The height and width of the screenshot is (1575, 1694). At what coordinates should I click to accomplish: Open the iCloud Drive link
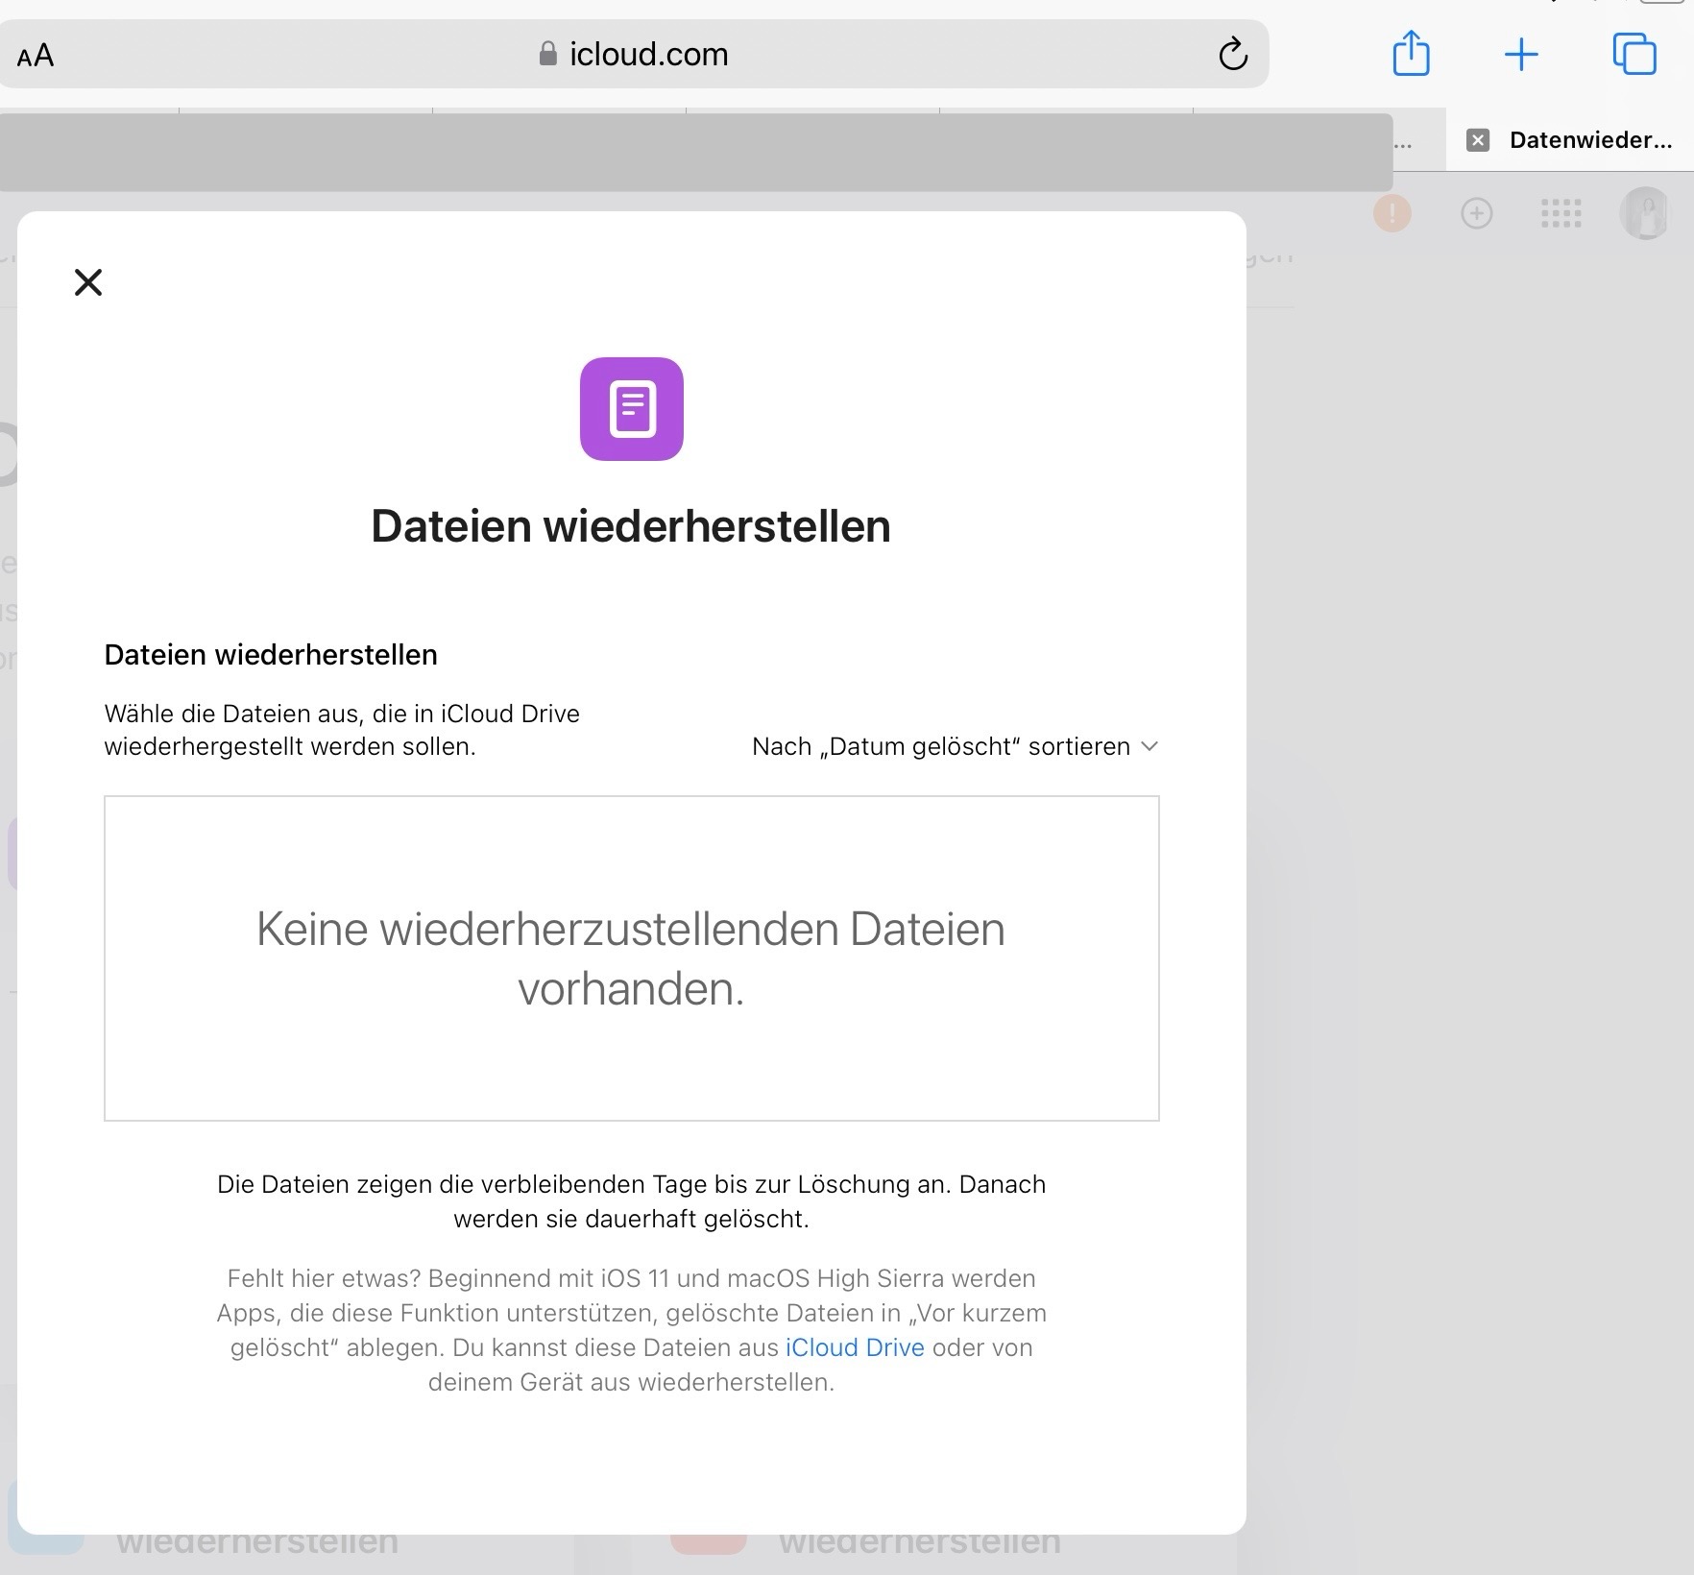(855, 1347)
